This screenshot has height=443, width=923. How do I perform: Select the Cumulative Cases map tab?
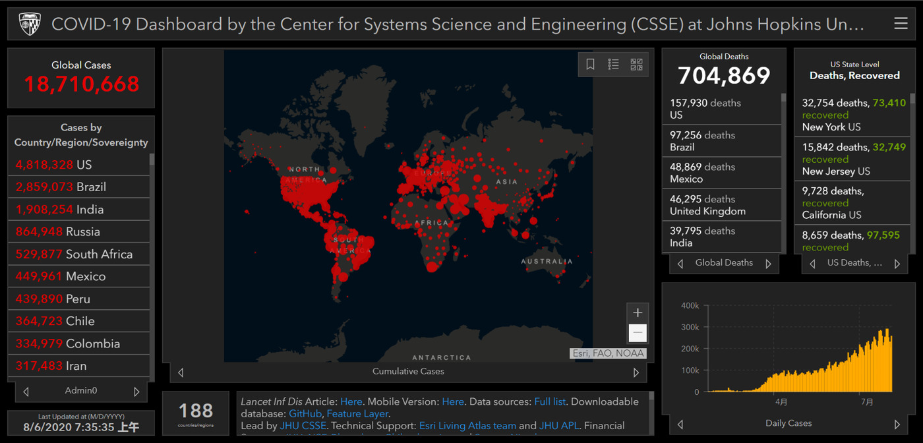[408, 371]
